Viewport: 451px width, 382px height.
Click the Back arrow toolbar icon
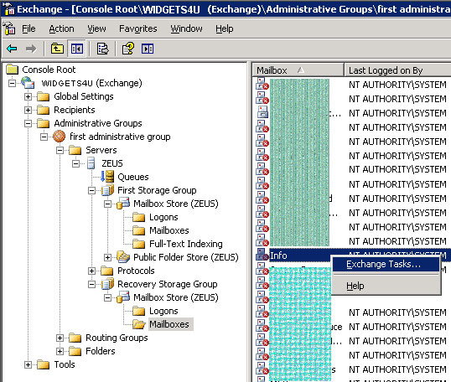pos(12,49)
